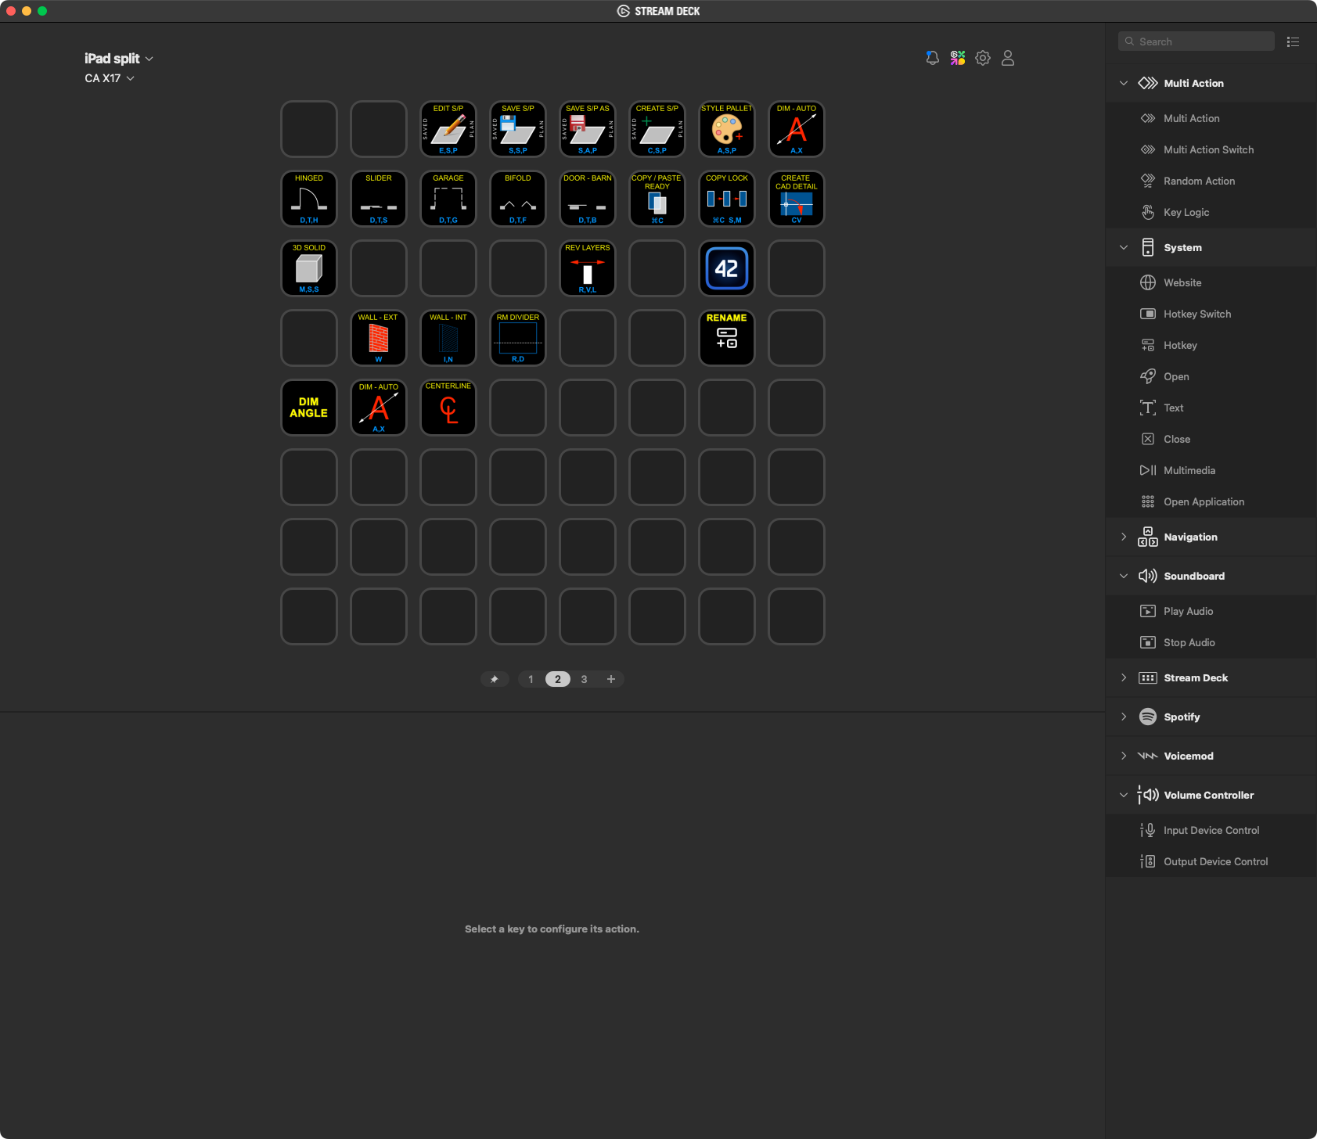Switch to page 1

[x=531, y=679]
